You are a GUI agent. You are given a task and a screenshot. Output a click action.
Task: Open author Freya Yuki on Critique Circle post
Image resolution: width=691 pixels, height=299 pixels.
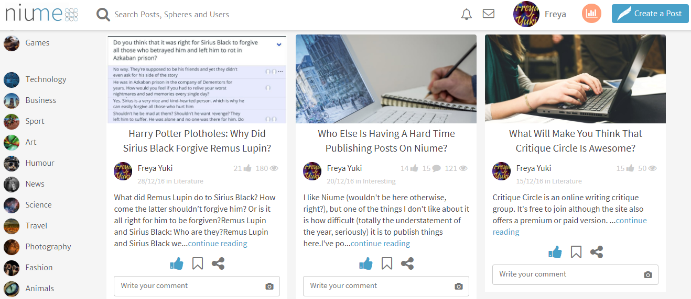(534, 168)
